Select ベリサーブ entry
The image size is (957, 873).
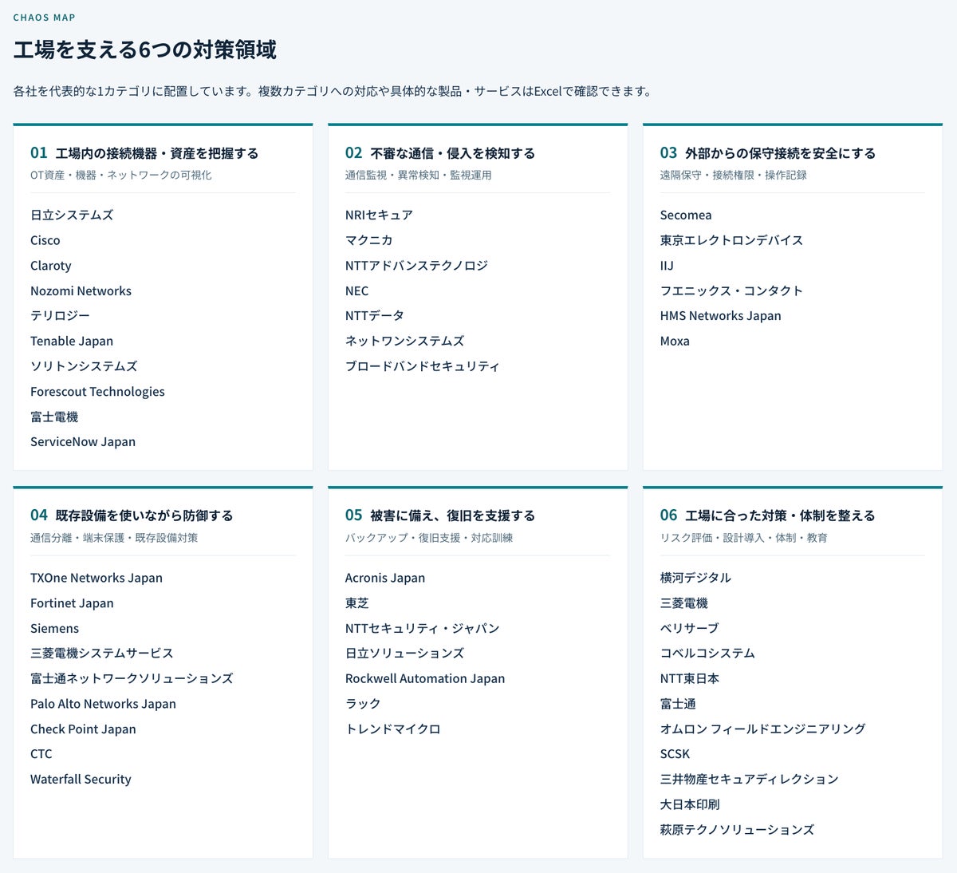point(689,628)
